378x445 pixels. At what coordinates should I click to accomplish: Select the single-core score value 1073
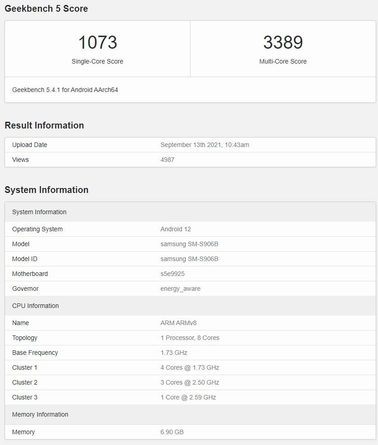click(x=98, y=42)
